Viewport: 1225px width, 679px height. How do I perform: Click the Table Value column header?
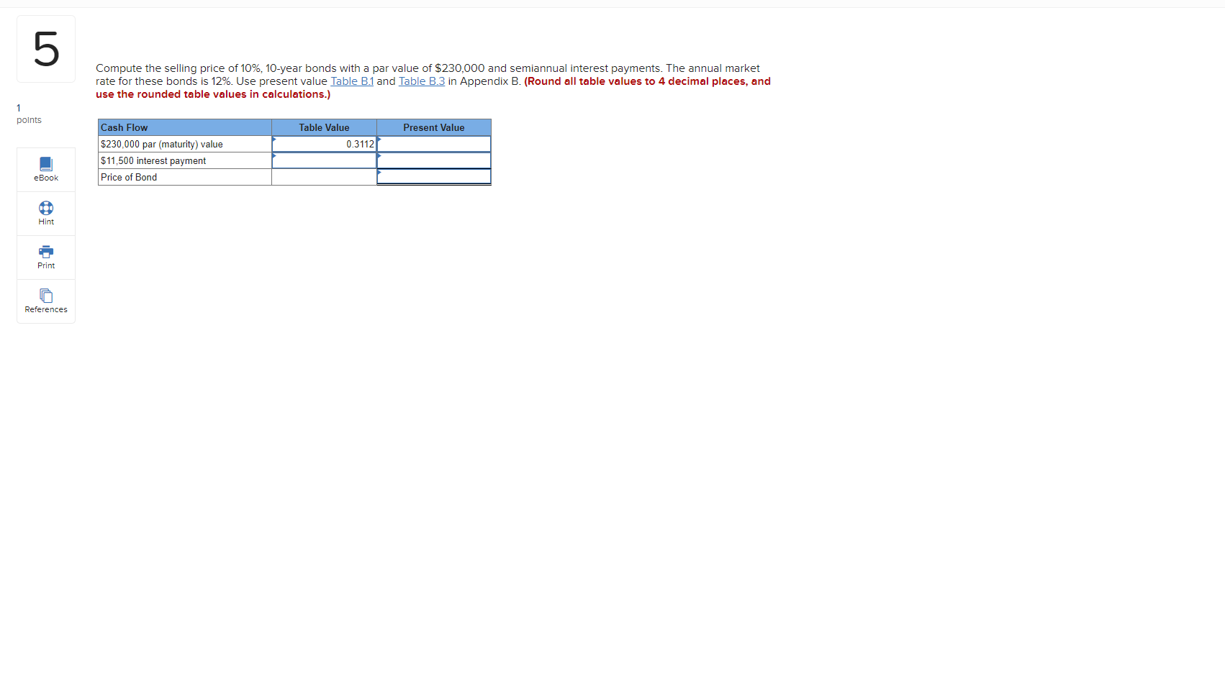pyautogui.click(x=323, y=127)
